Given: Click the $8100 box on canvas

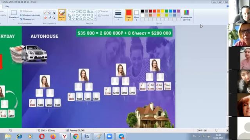Looking at the screenshot, I should pos(143,87).
